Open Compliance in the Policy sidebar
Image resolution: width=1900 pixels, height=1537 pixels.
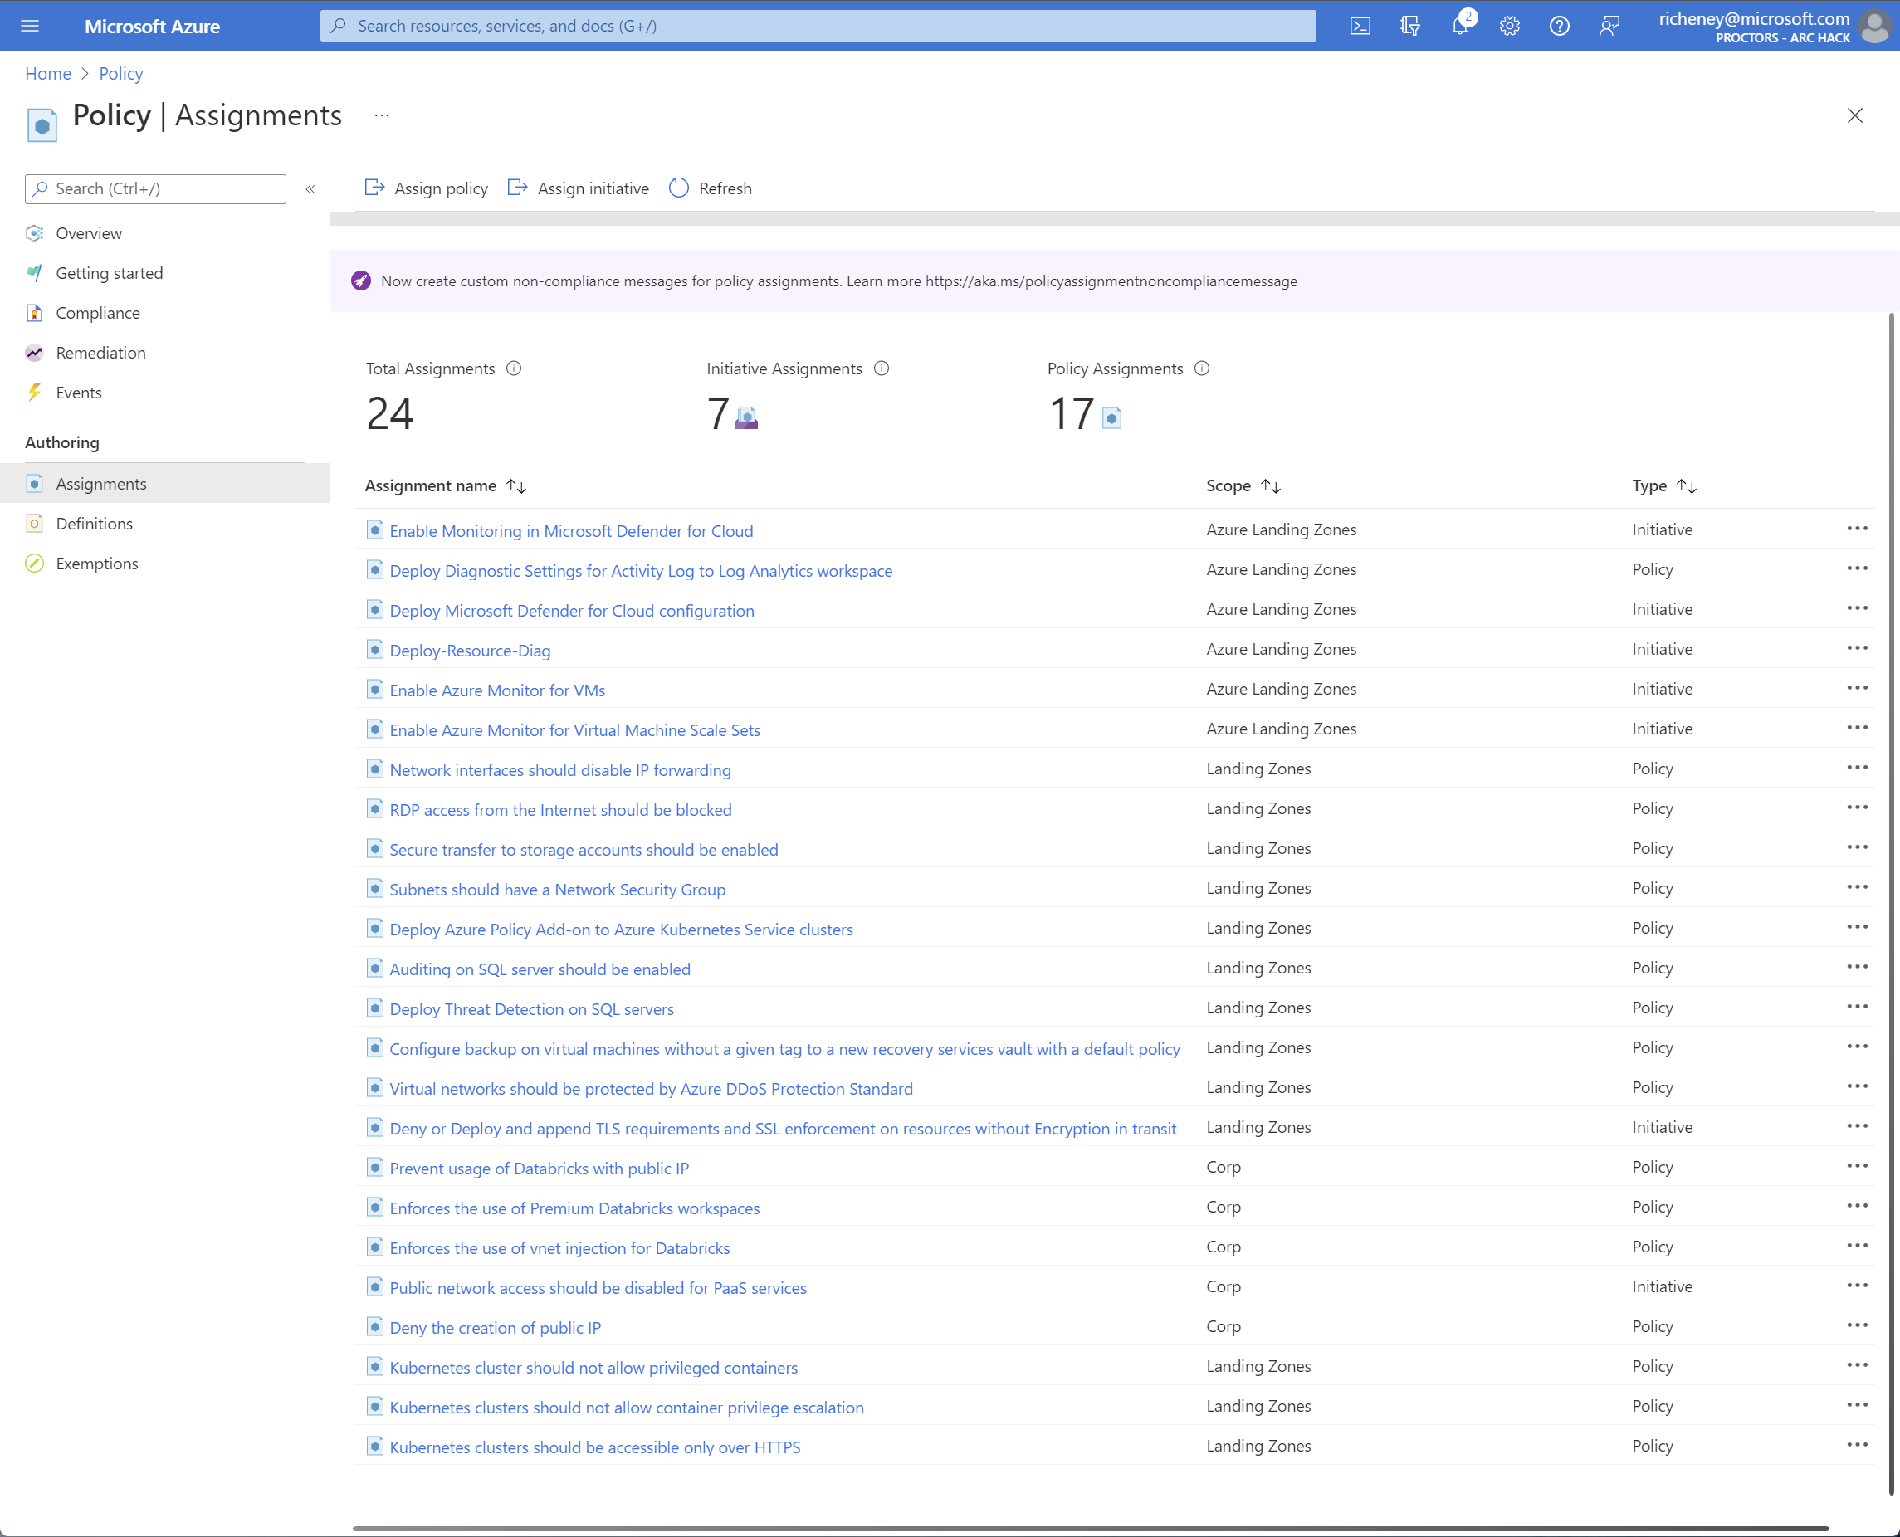[97, 313]
